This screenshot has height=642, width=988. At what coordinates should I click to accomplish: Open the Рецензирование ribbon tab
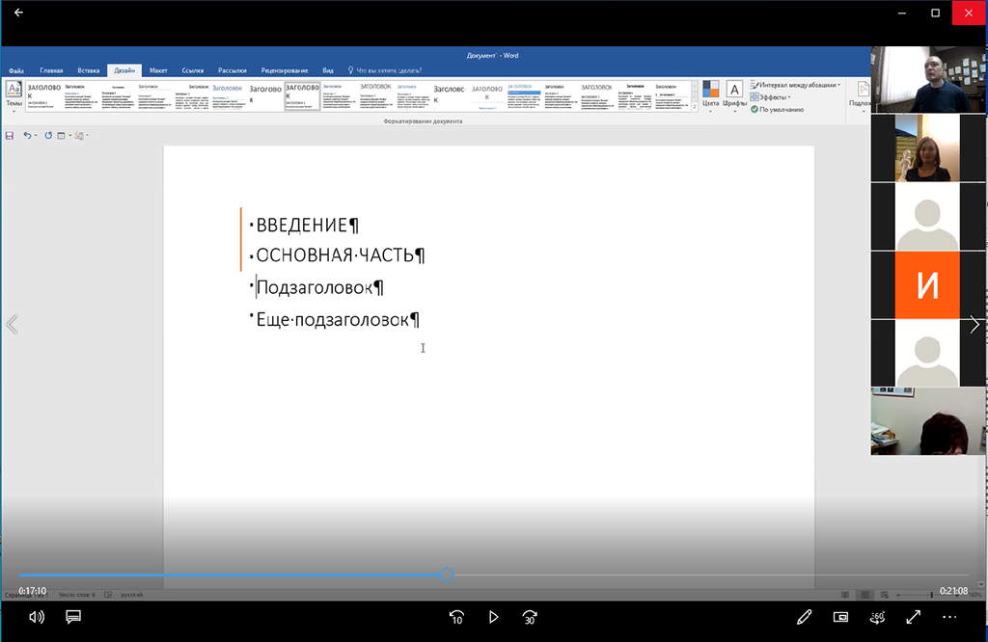[285, 70]
